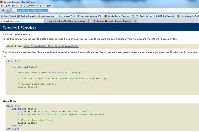199x132 pixels.
Task: Close the Service1 Service tab
Action: [42, 21]
